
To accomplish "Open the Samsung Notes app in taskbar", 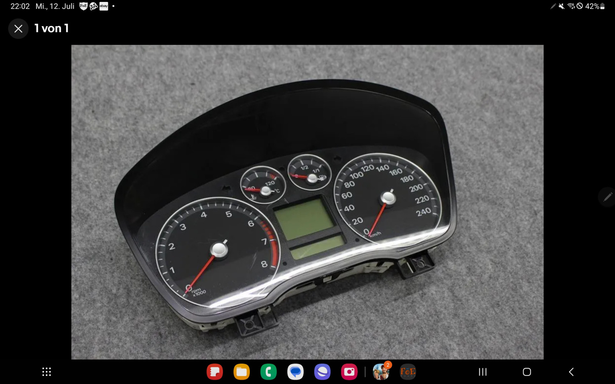I will coord(214,372).
